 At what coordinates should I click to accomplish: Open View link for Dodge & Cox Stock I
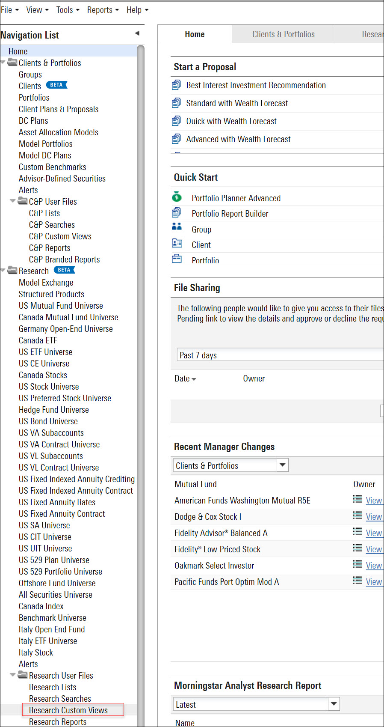[374, 516]
